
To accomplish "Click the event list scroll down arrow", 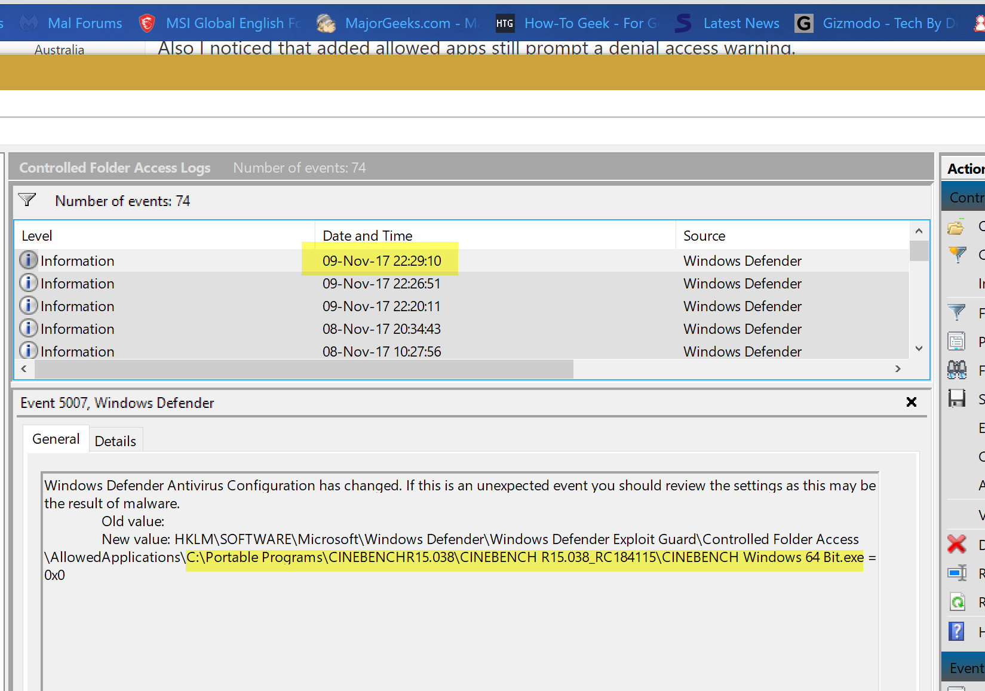I will 919,349.
